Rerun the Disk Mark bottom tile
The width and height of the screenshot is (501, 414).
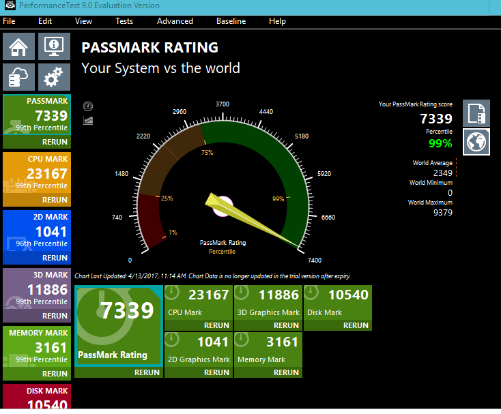(x=338, y=325)
